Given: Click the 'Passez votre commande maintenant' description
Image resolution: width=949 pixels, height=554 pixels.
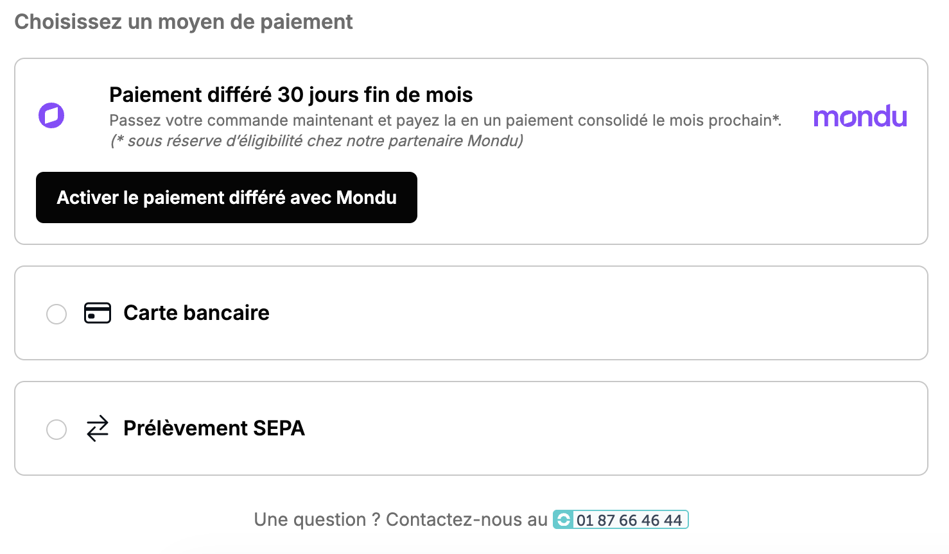Looking at the screenshot, I should pos(446,121).
